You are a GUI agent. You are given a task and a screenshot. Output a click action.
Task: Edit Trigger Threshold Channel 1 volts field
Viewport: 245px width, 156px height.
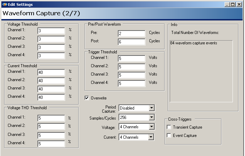pyautogui.click(x=132, y=59)
